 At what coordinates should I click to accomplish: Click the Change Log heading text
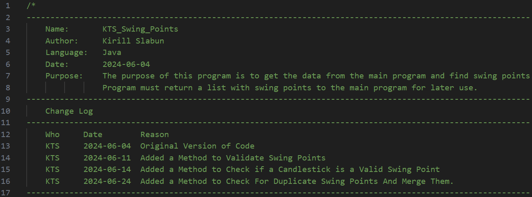coord(69,111)
